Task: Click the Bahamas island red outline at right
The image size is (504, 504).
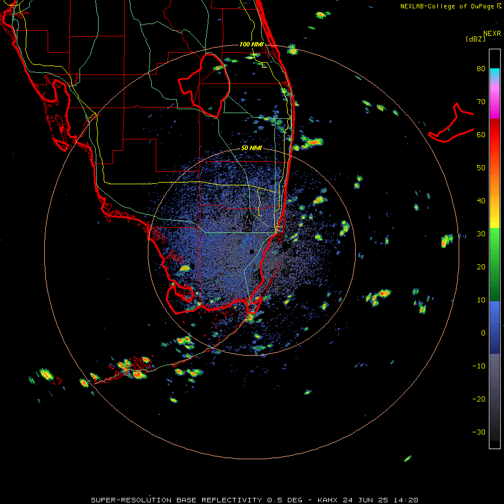Action: 451,123
